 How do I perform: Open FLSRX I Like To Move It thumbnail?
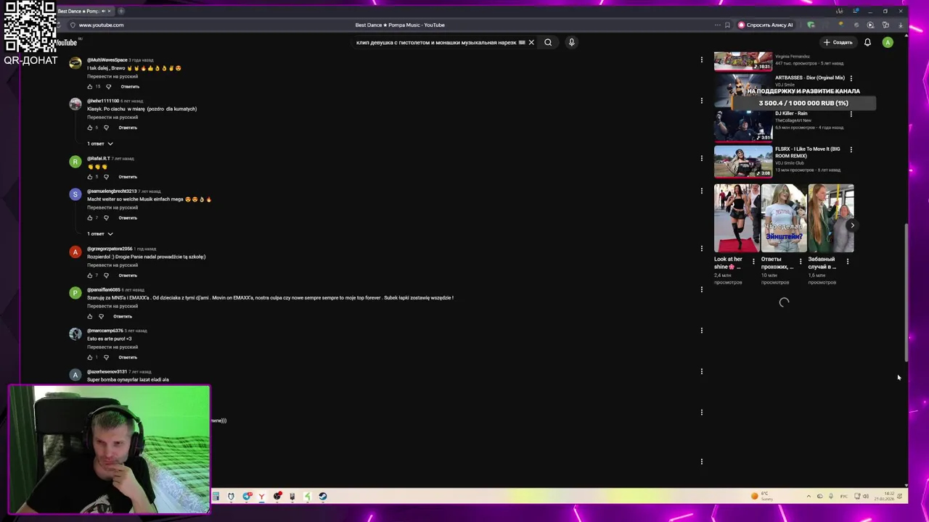coord(743,161)
